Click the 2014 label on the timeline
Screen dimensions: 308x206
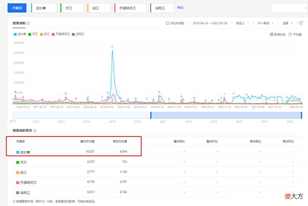coord(87,121)
